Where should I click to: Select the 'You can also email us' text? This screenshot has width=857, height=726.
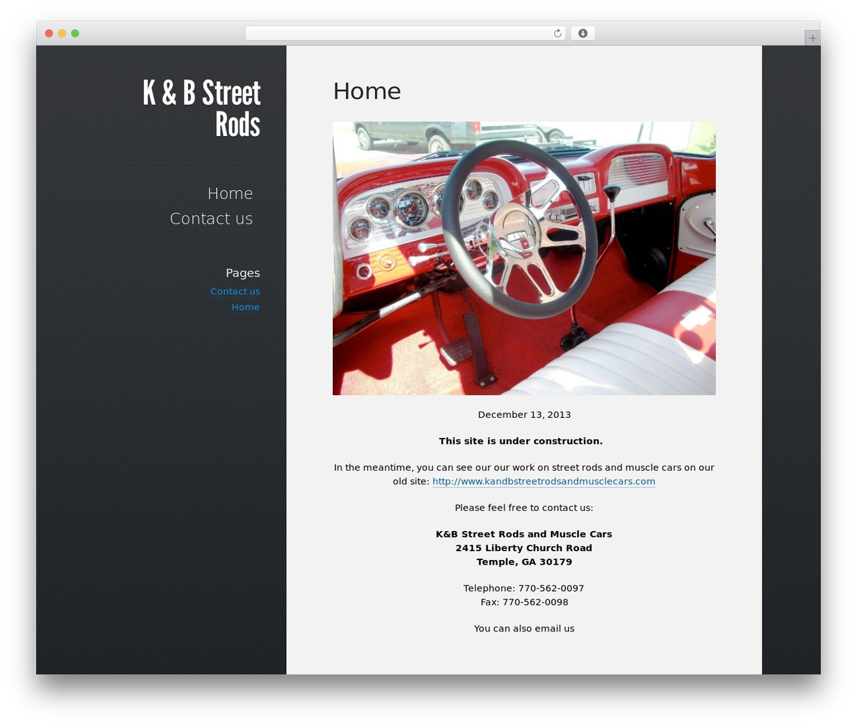coord(524,629)
